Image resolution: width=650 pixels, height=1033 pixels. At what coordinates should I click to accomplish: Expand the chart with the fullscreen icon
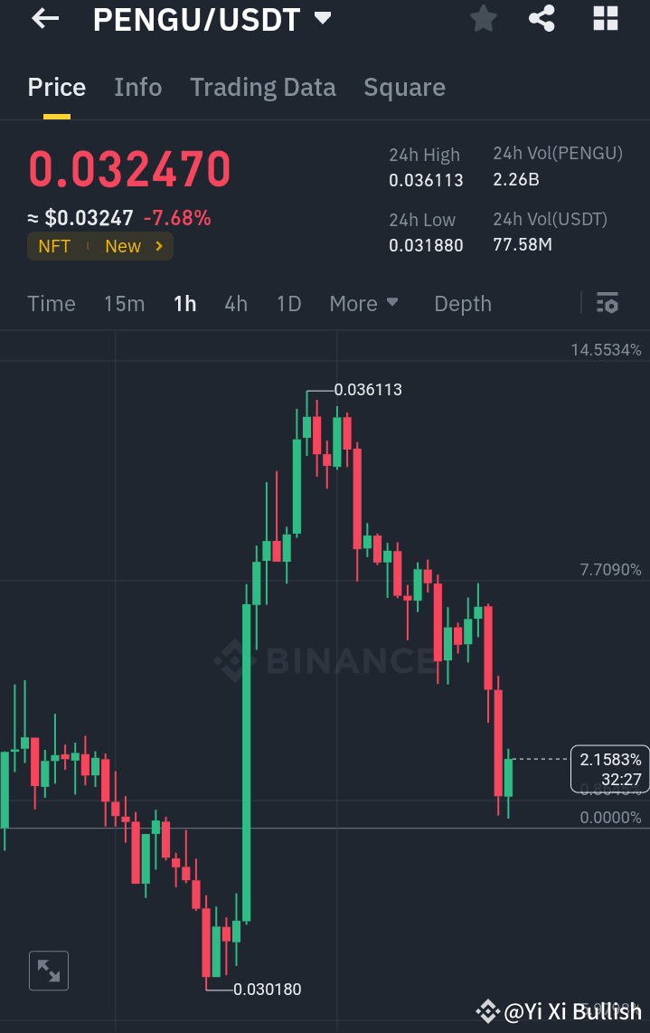click(x=49, y=970)
